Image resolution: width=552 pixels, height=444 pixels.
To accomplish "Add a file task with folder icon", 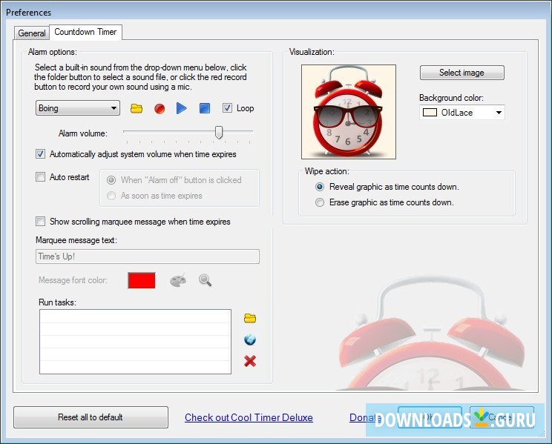I will 250,319.
